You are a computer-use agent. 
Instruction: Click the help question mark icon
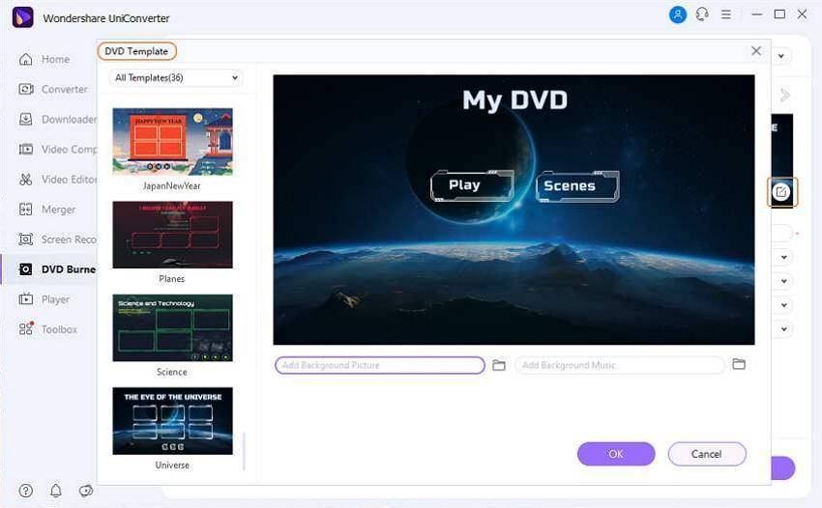point(26,491)
